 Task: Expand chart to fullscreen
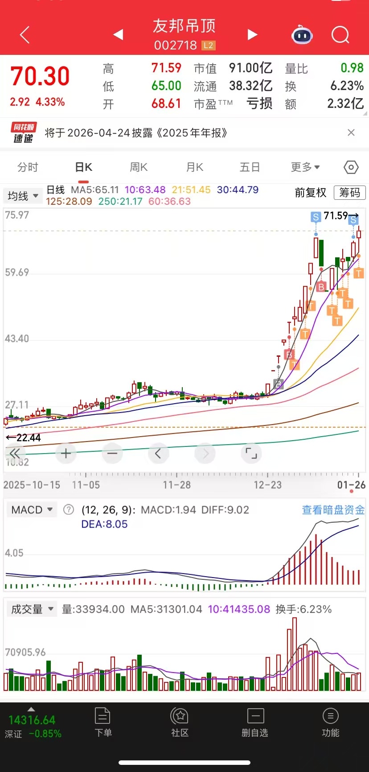tap(251, 454)
